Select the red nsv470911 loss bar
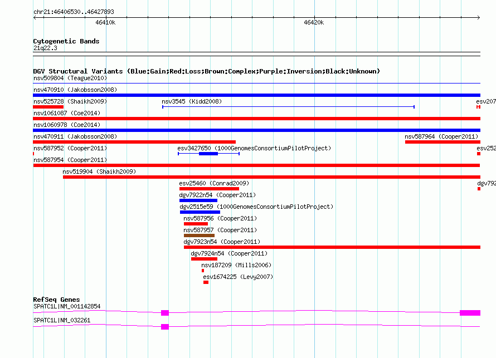496x358 pixels. coord(134,142)
